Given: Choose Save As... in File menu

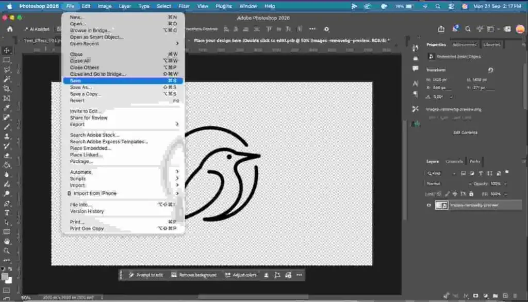Looking at the screenshot, I should click(123, 87).
